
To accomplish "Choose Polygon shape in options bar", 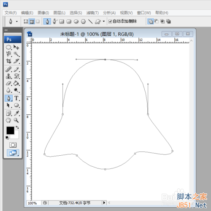I will coord(83,22).
